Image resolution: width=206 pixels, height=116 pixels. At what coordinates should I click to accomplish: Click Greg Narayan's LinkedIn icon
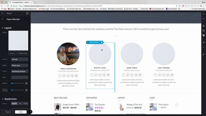coord(77,76)
